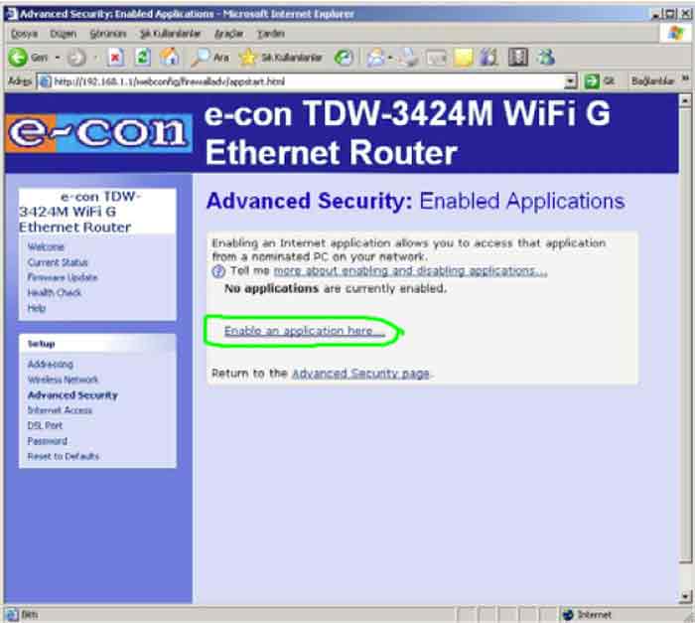
Task: Open Help in the sidebar
Action: point(37,308)
